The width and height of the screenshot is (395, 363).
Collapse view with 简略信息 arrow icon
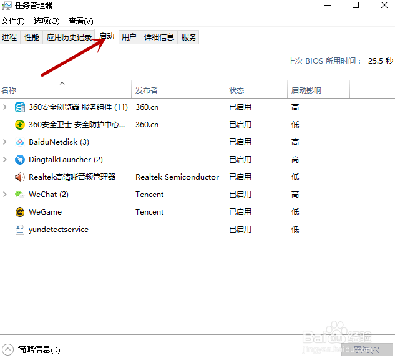[x=7, y=349]
